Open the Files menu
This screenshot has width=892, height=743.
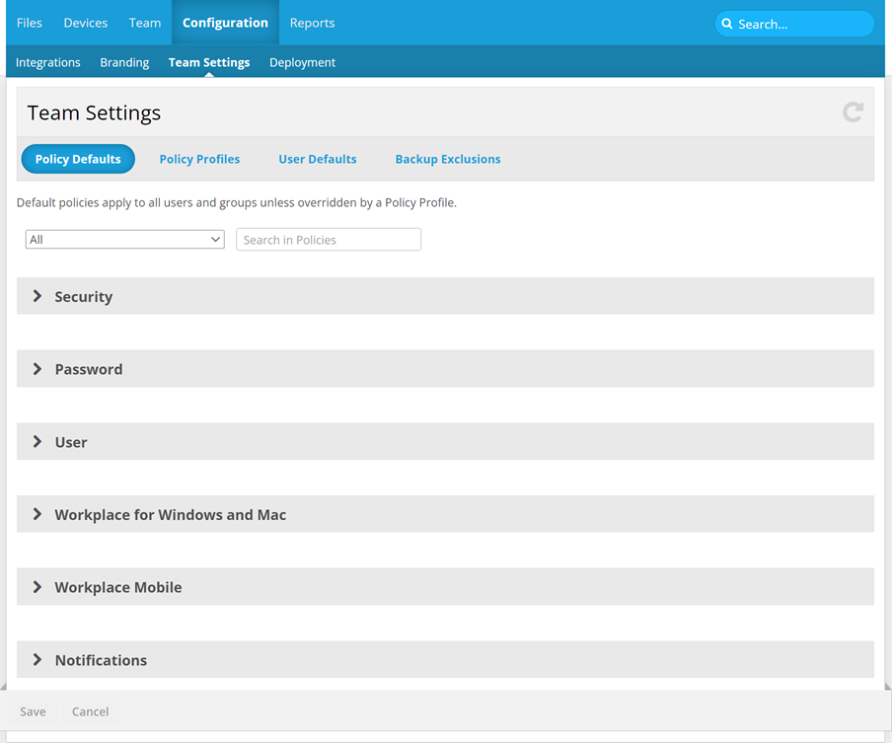[30, 23]
